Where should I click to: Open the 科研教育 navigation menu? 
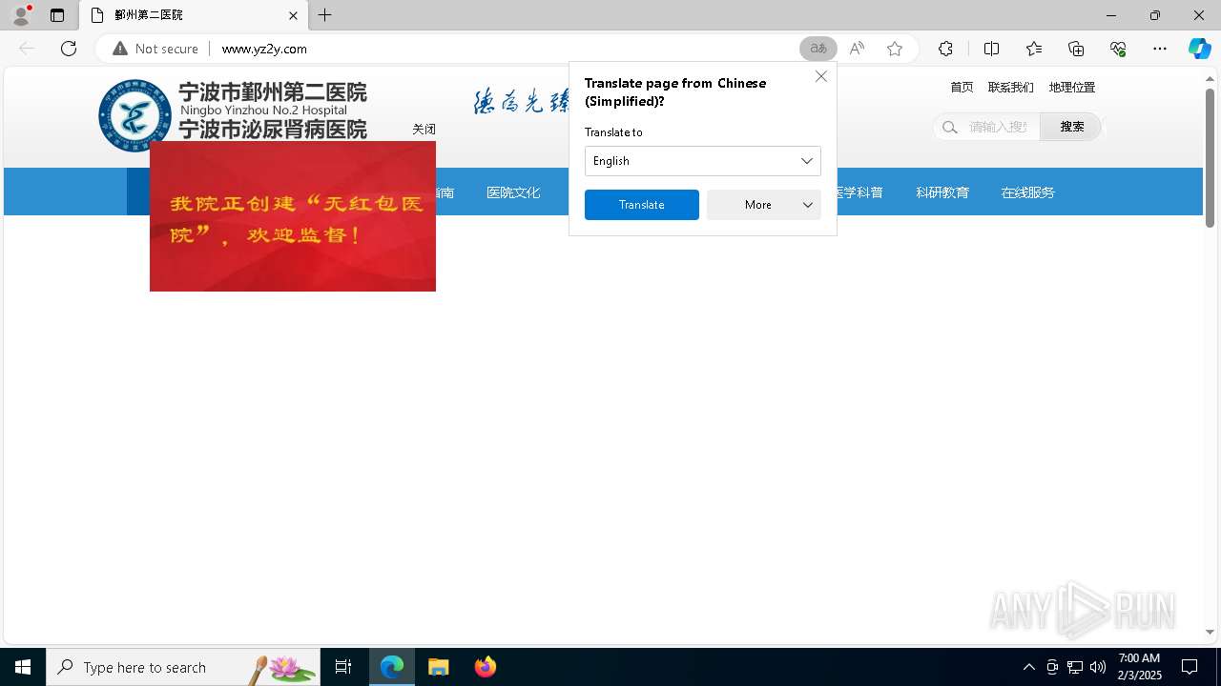942,192
